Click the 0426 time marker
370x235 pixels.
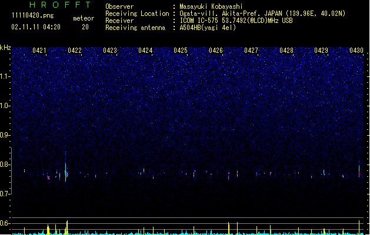click(x=216, y=51)
